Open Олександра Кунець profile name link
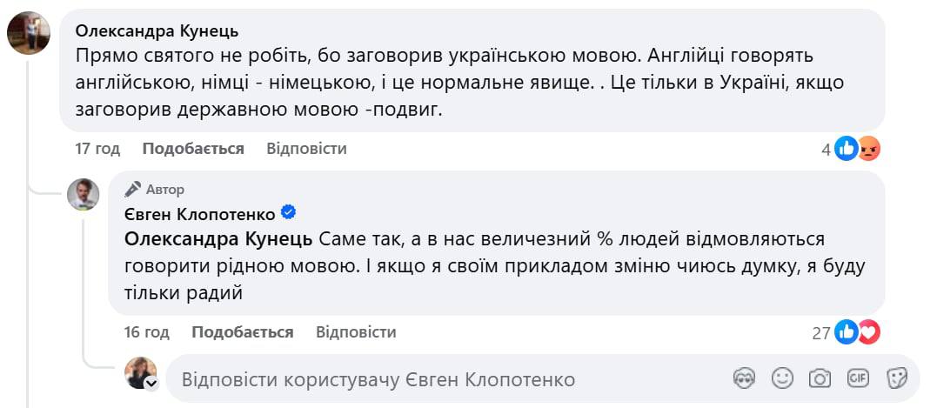937x408 pixels. pyautogui.click(x=157, y=31)
